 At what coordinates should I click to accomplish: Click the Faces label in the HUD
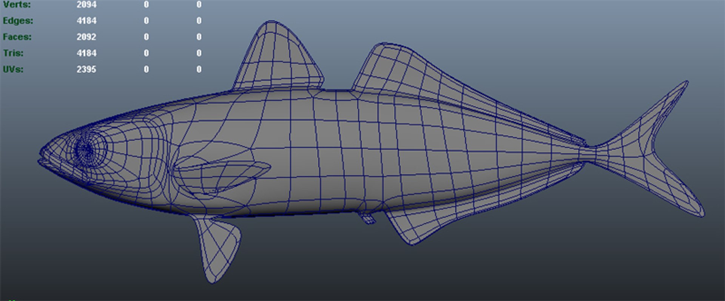(x=17, y=37)
